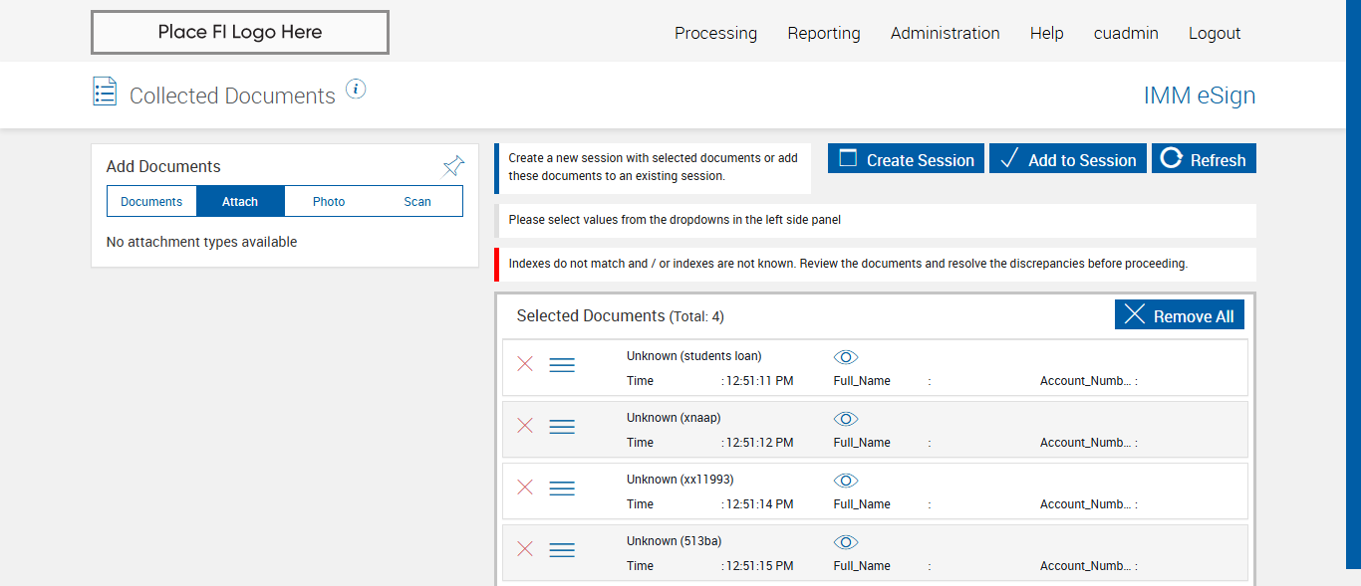Preview the xx11993 document via eye icon
Screen dimensions: 1361x586
pyautogui.click(x=846, y=481)
